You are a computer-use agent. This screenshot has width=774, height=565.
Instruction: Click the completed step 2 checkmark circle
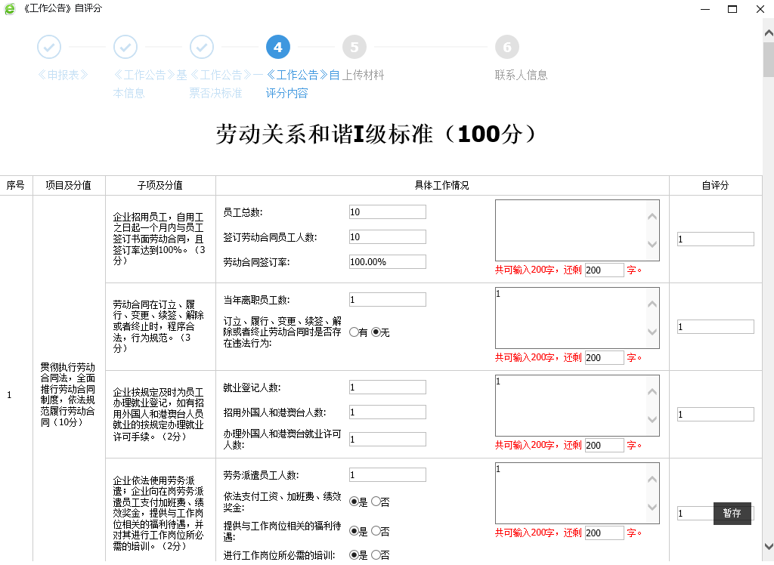[125, 48]
